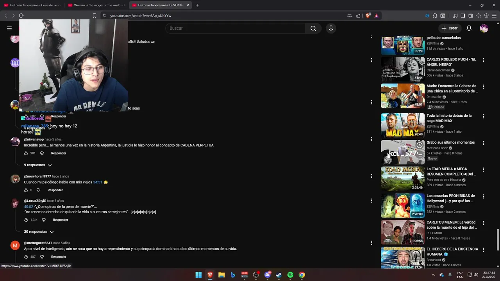Open options menu for @nirvanayop comment

371,139
